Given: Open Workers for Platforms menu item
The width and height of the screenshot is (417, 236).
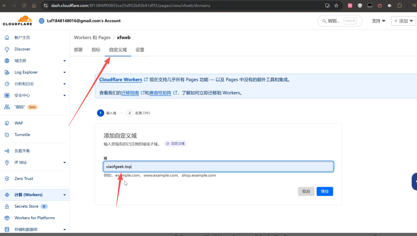Looking at the screenshot, I should (35, 218).
